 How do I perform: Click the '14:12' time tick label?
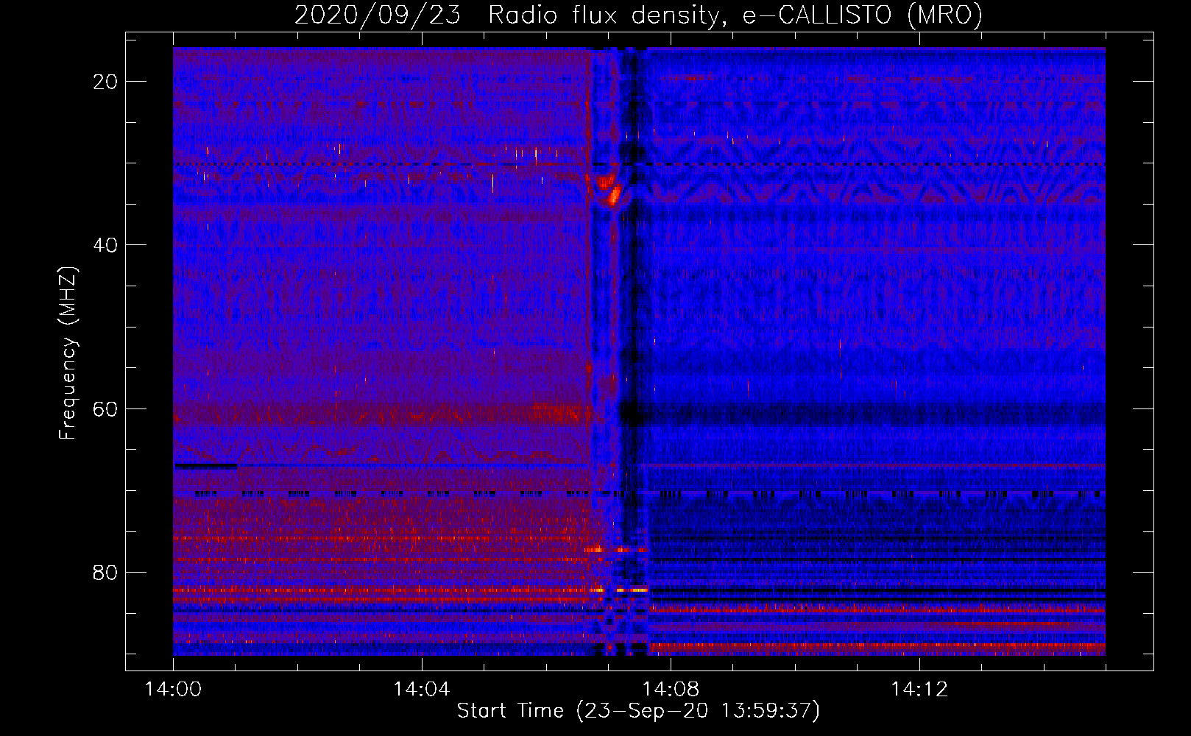919,690
